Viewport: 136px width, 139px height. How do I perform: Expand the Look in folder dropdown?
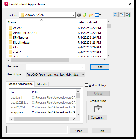point(73,15)
